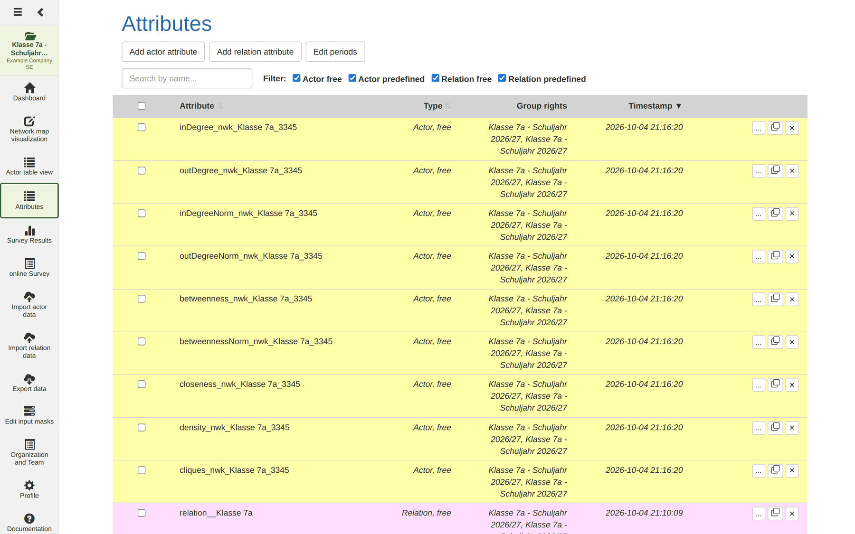Open Network map visualization
The width and height of the screenshot is (855, 534).
point(29,129)
